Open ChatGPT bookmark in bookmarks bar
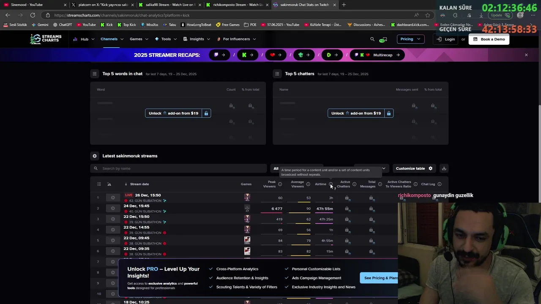 point(63,24)
